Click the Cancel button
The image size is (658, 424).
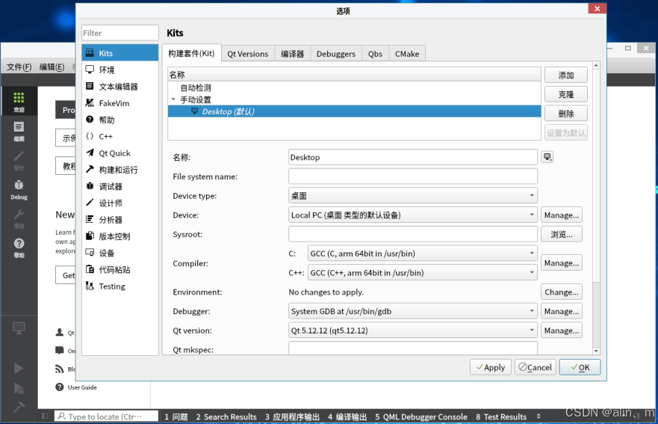[x=536, y=367]
